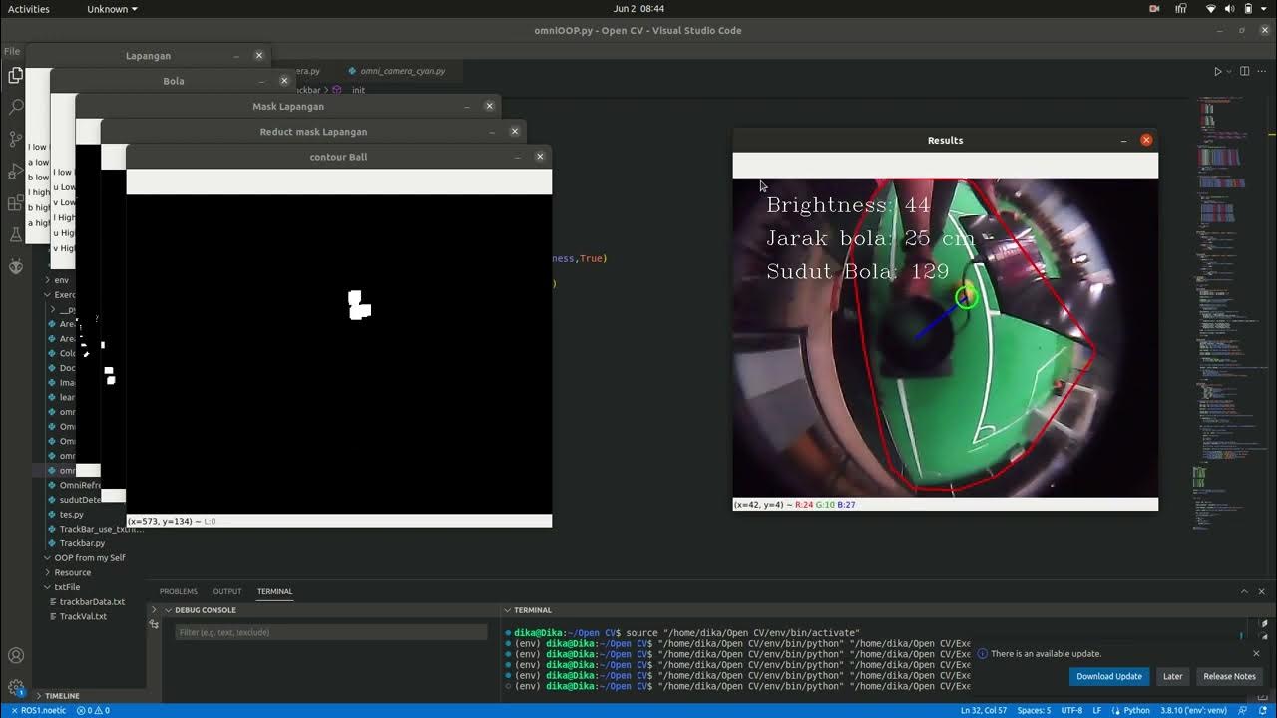Open the Manage gear icon
The width and height of the screenshot is (1277, 718).
click(x=16, y=688)
